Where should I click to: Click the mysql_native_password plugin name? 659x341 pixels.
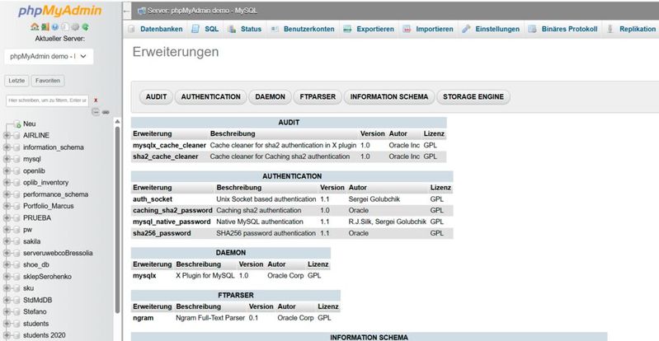click(x=172, y=222)
